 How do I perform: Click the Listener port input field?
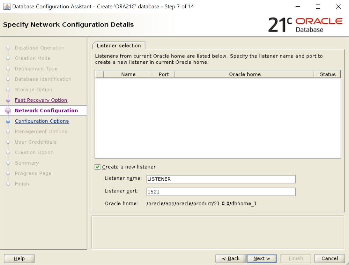coord(221,192)
